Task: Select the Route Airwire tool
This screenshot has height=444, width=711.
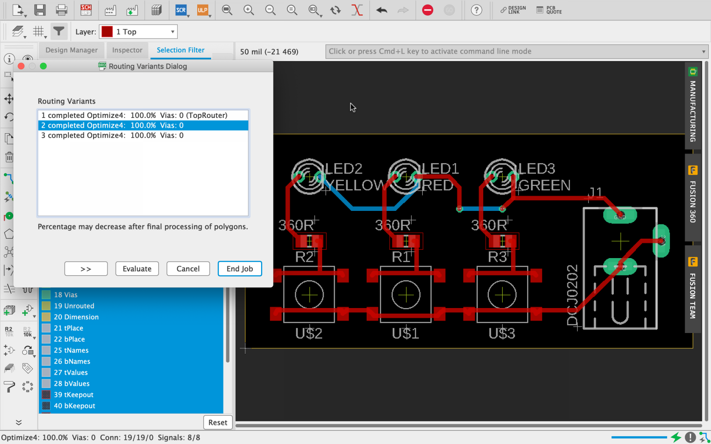Action: tap(9, 178)
